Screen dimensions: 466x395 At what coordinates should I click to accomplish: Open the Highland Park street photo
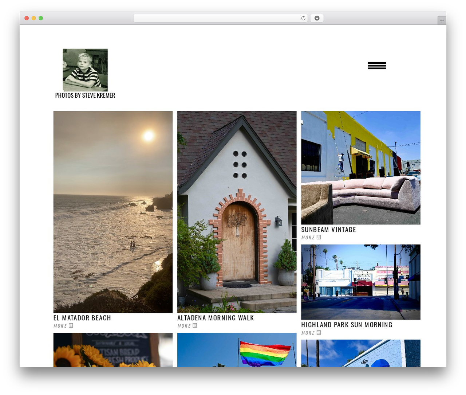pos(361,282)
